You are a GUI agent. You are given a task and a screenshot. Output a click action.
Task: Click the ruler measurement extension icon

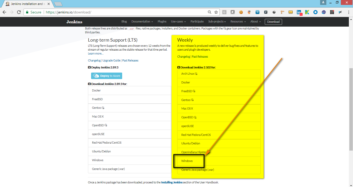click(290, 12)
